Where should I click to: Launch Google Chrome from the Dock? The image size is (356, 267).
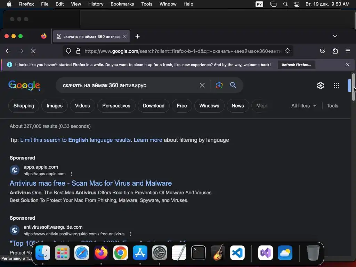point(121,253)
